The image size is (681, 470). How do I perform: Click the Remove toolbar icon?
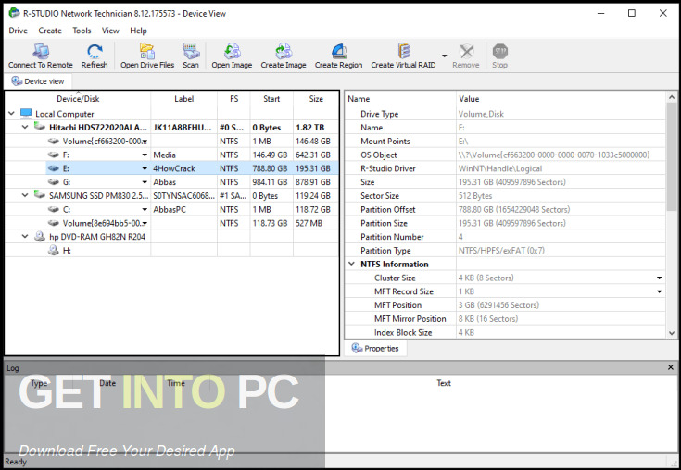click(x=466, y=52)
